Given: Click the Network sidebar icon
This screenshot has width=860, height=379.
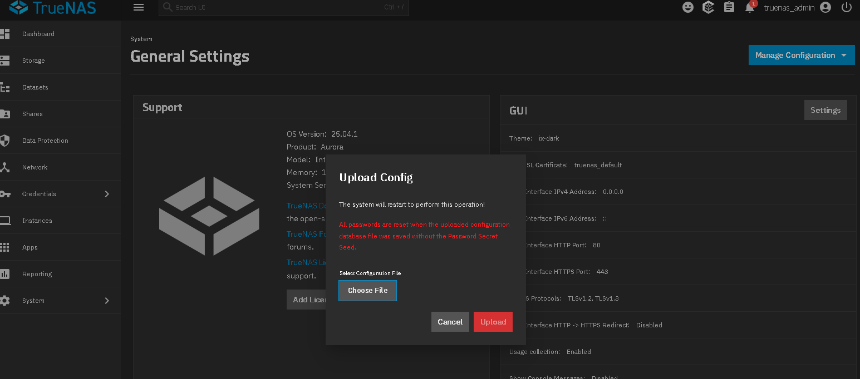Looking at the screenshot, I should tap(4, 167).
